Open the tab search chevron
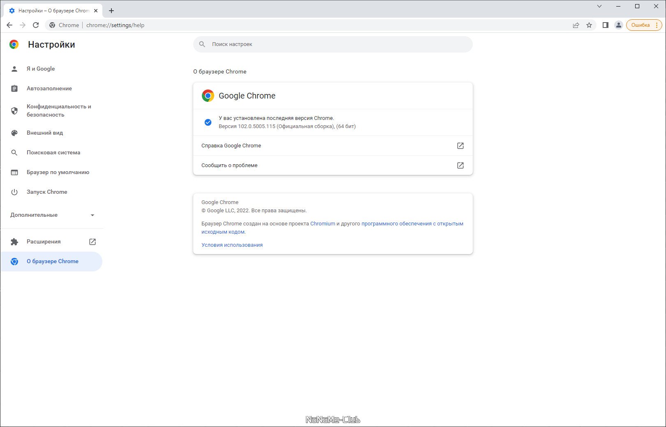Image resolution: width=666 pixels, height=427 pixels. pyautogui.click(x=599, y=6)
